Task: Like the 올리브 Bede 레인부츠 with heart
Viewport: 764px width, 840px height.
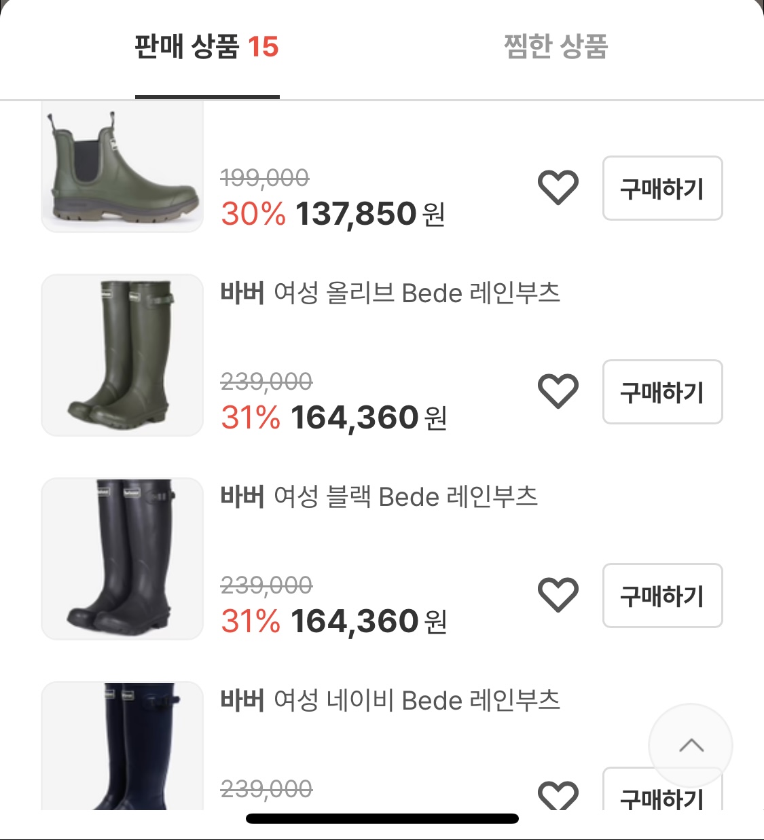Action: (558, 391)
